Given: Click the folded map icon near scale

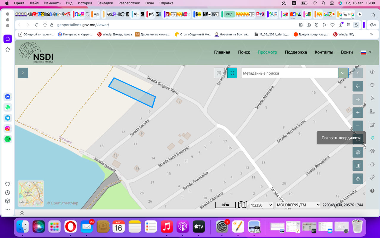Looking at the screenshot, I should point(243,205).
